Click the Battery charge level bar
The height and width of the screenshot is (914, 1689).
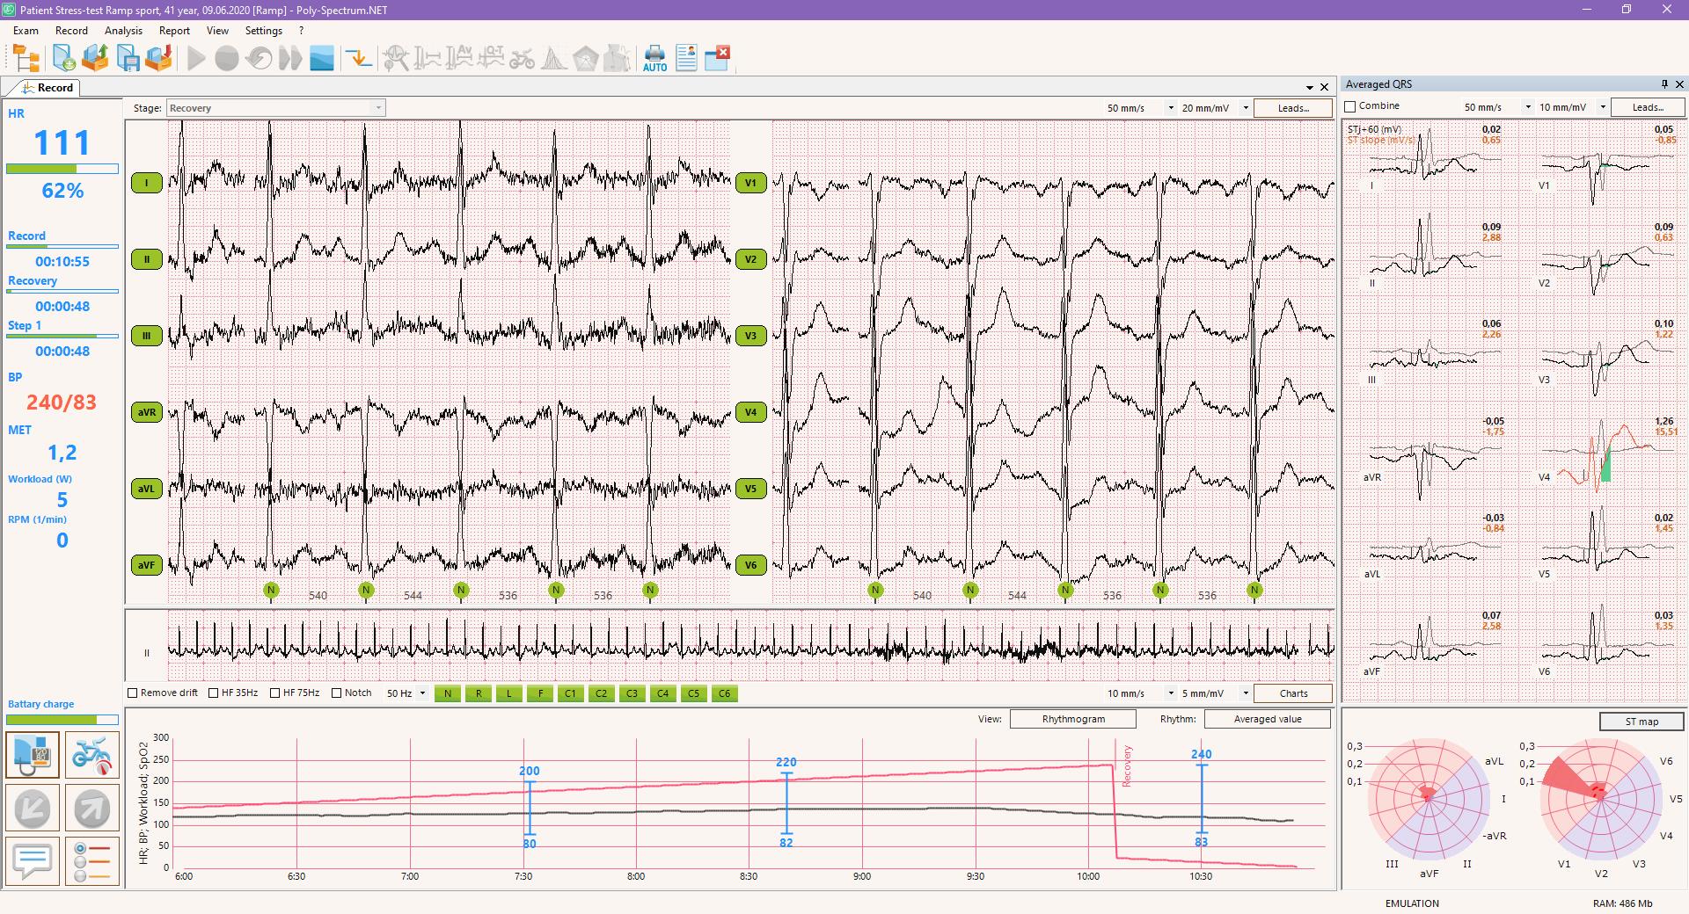[x=62, y=720]
